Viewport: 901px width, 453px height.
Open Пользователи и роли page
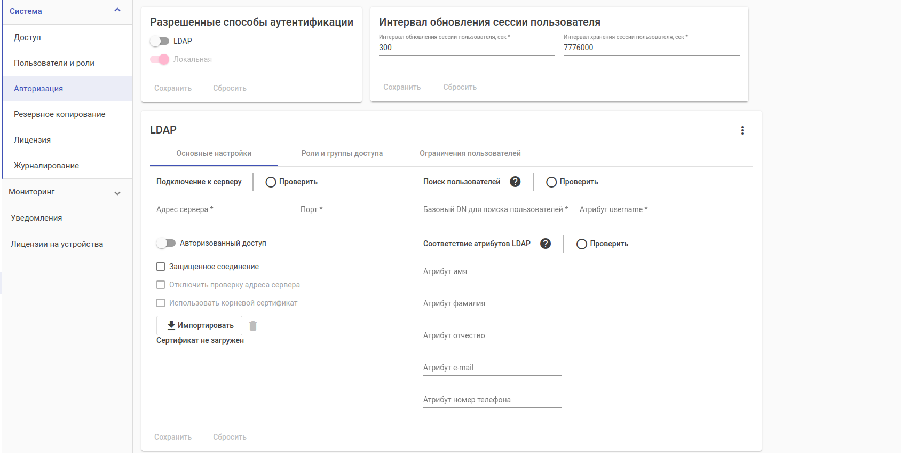[54, 63]
